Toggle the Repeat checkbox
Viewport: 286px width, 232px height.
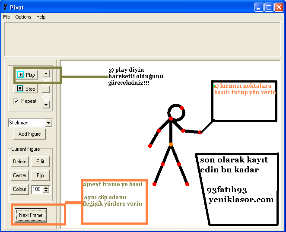tap(16, 101)
